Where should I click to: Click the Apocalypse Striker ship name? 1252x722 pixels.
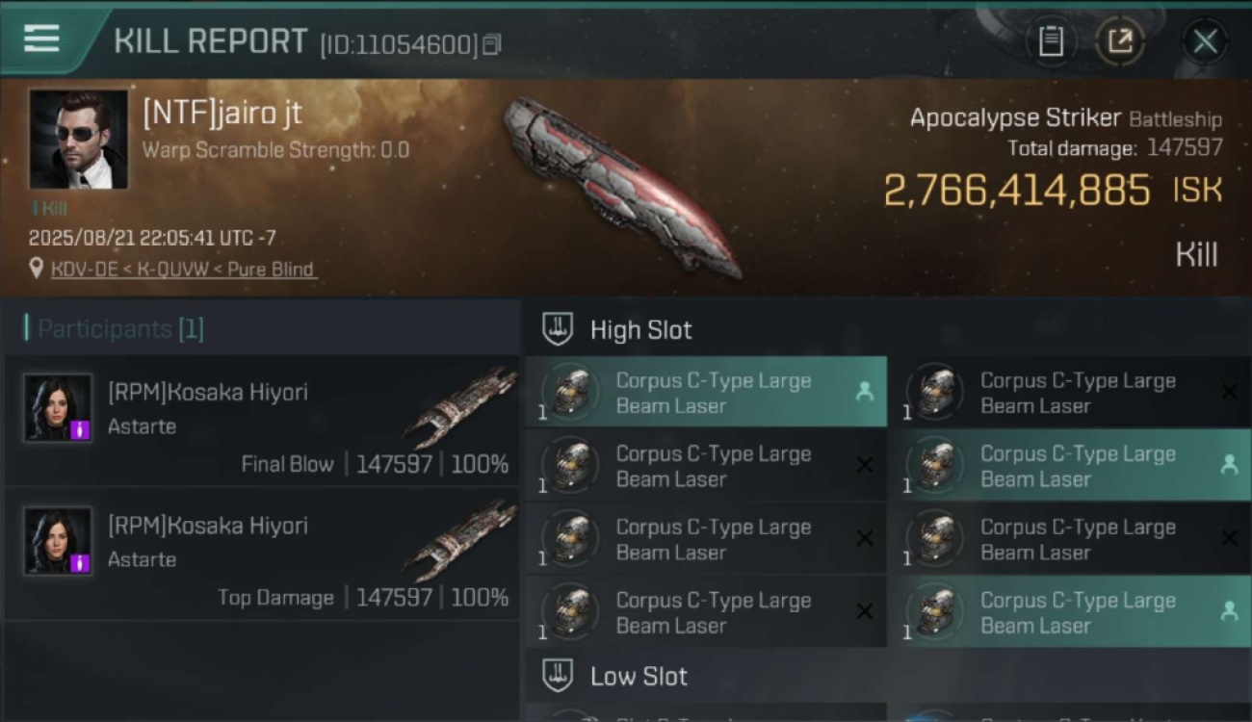[x=1015, y=117]
